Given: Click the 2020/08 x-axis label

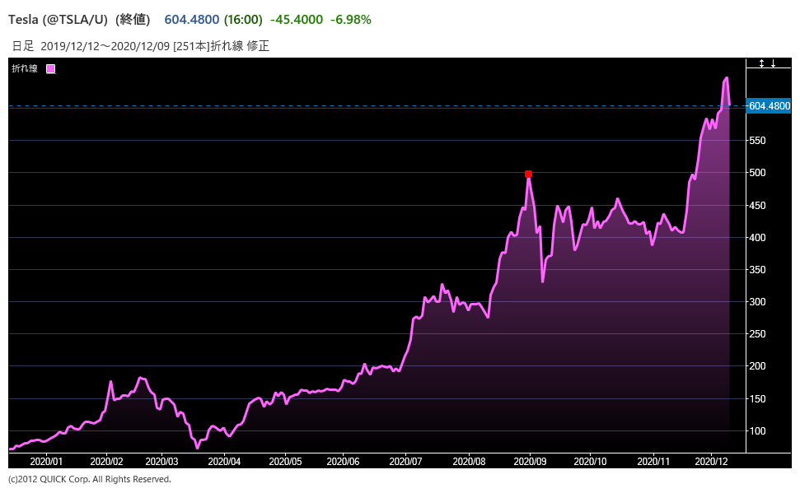Looking at the screenshot, I should pos(469,462).
